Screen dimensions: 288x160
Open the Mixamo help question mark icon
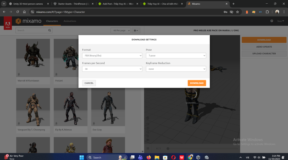point(272,21)
